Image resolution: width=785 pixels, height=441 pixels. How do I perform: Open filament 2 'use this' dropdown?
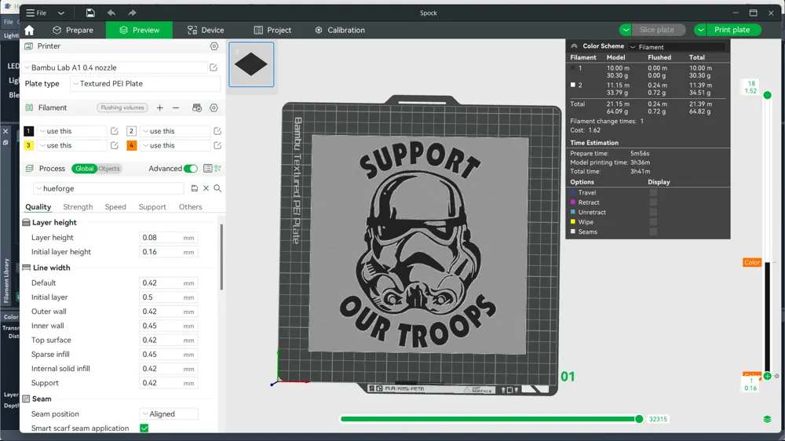point(175,131)
